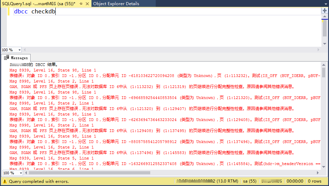
Task: Click messages pane scroll down arrow
Action: [323, 166]
